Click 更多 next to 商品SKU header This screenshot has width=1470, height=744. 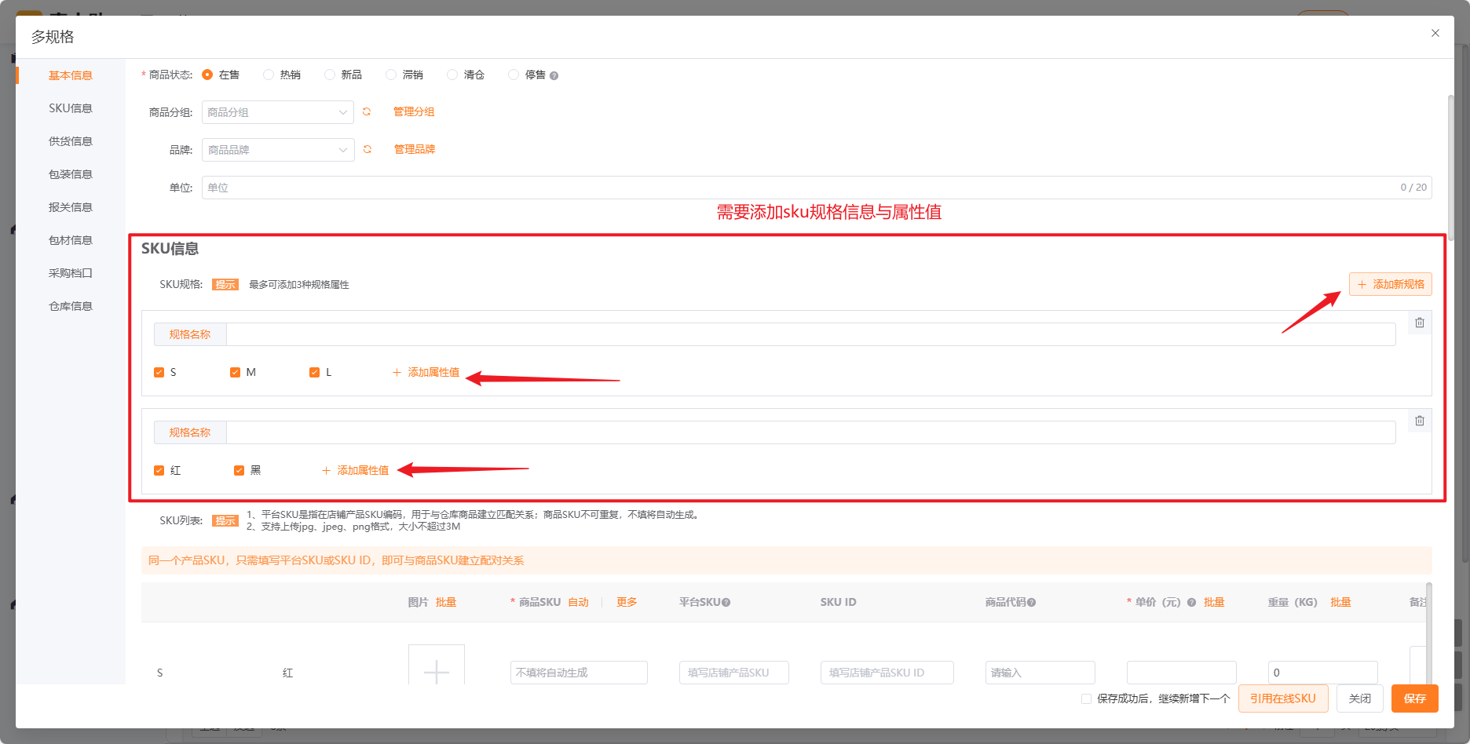pyautogui.click(x=627, y=602)
